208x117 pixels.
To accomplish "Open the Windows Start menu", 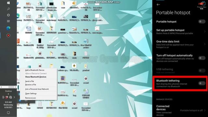I will (x=8, y=3).
